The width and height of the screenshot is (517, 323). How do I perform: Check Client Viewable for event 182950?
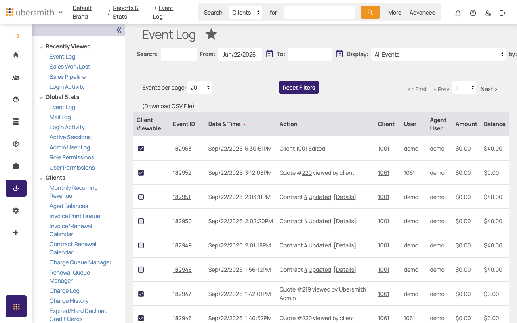coord(141,221)
